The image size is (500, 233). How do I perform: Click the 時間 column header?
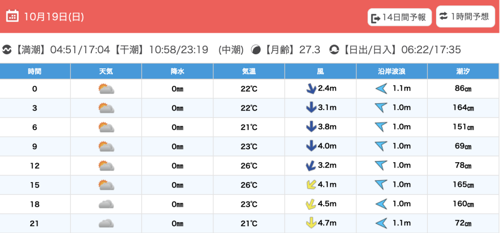pos(35,71)
